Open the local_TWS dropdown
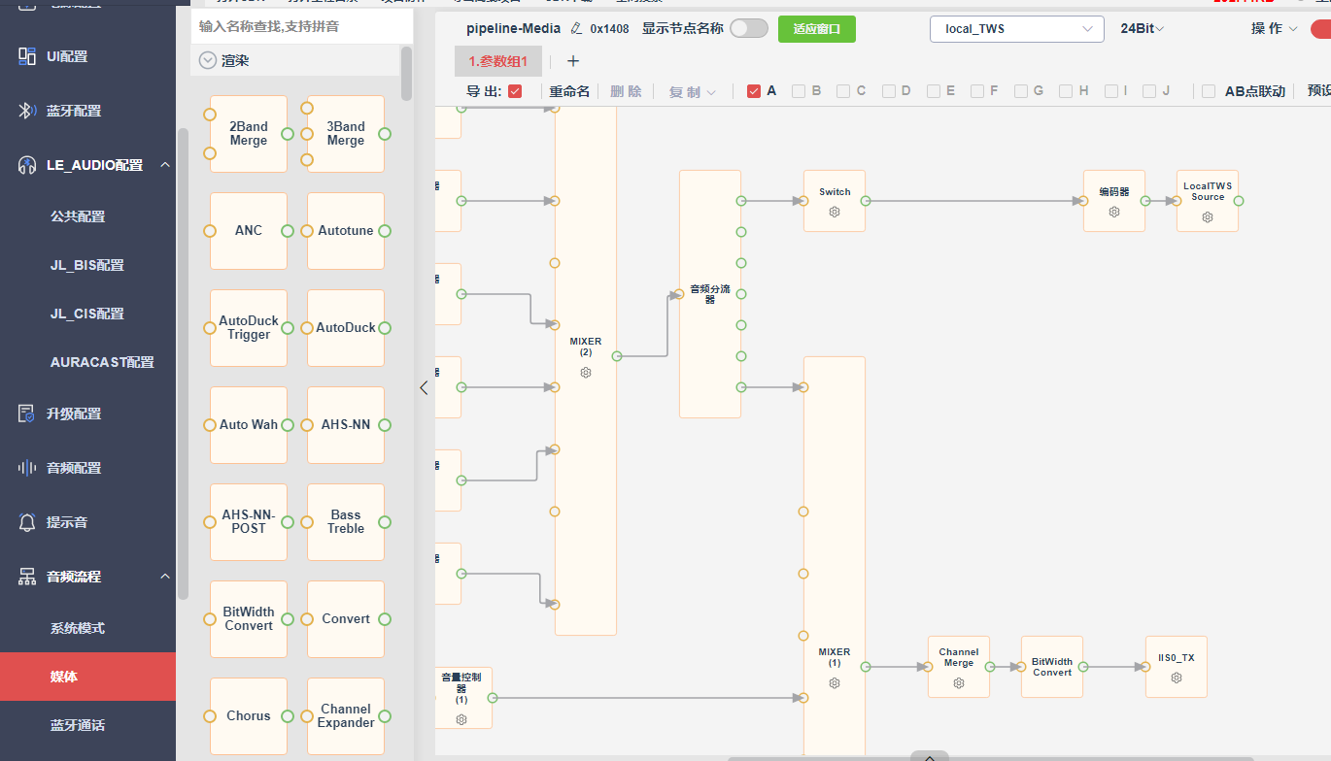The height and width of the screenshot is (761, 1331). pos(1017,29)
